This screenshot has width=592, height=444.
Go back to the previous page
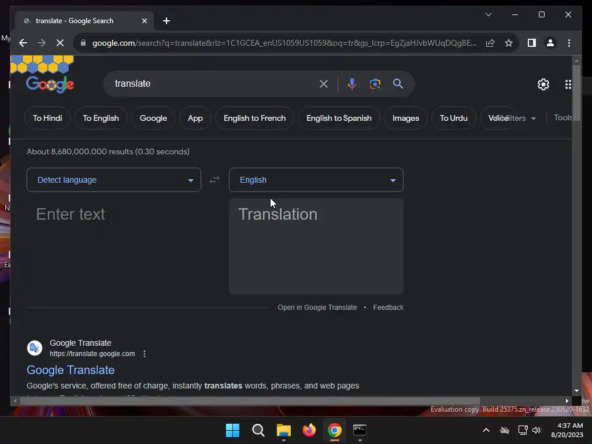(x=23, y=43)
